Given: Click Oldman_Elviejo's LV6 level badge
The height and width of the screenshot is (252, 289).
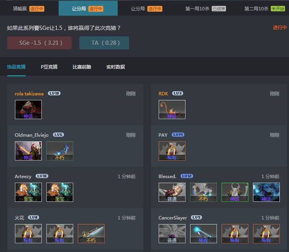Looking at the screenshot, I should [58, 135].
